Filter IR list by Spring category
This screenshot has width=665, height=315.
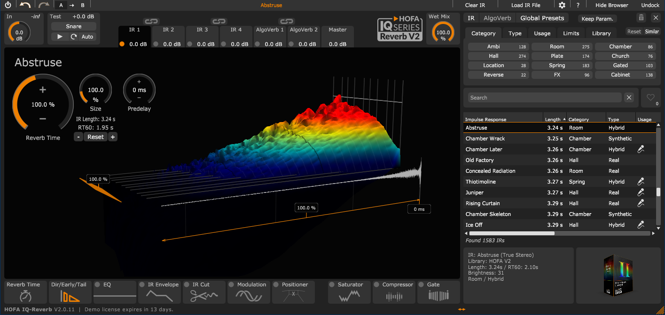tap(556, 65)
